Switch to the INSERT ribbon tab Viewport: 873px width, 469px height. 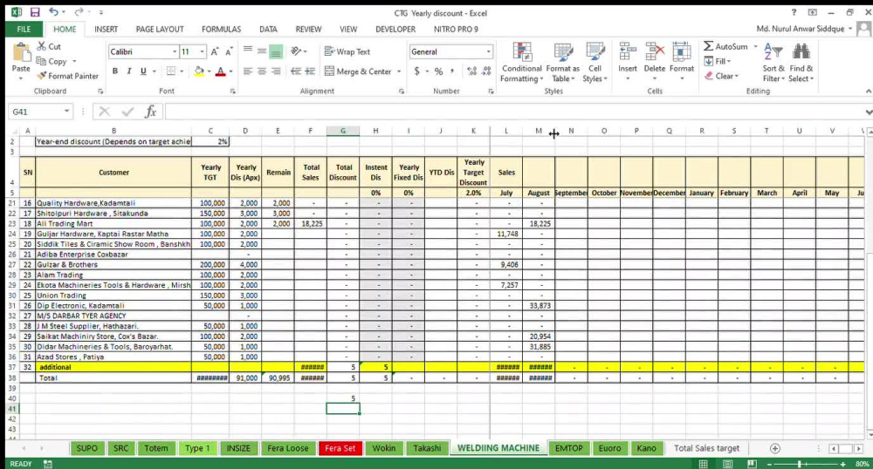pos(106,29)
